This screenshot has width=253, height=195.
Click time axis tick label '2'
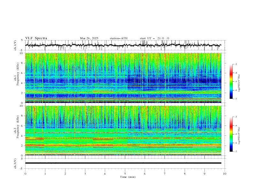(x=65, y=174)
